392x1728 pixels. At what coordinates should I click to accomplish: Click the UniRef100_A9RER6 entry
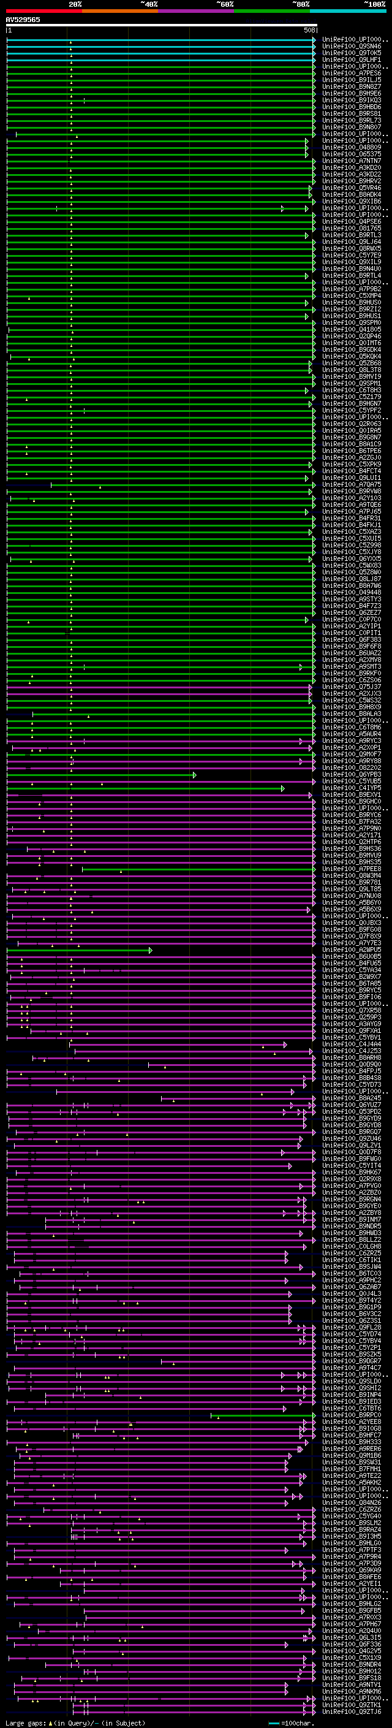(x=352, y=1449)
